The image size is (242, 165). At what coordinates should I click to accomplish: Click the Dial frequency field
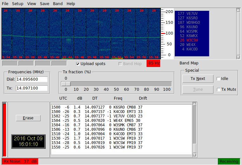pyautogui.click(x=32, y=79)
